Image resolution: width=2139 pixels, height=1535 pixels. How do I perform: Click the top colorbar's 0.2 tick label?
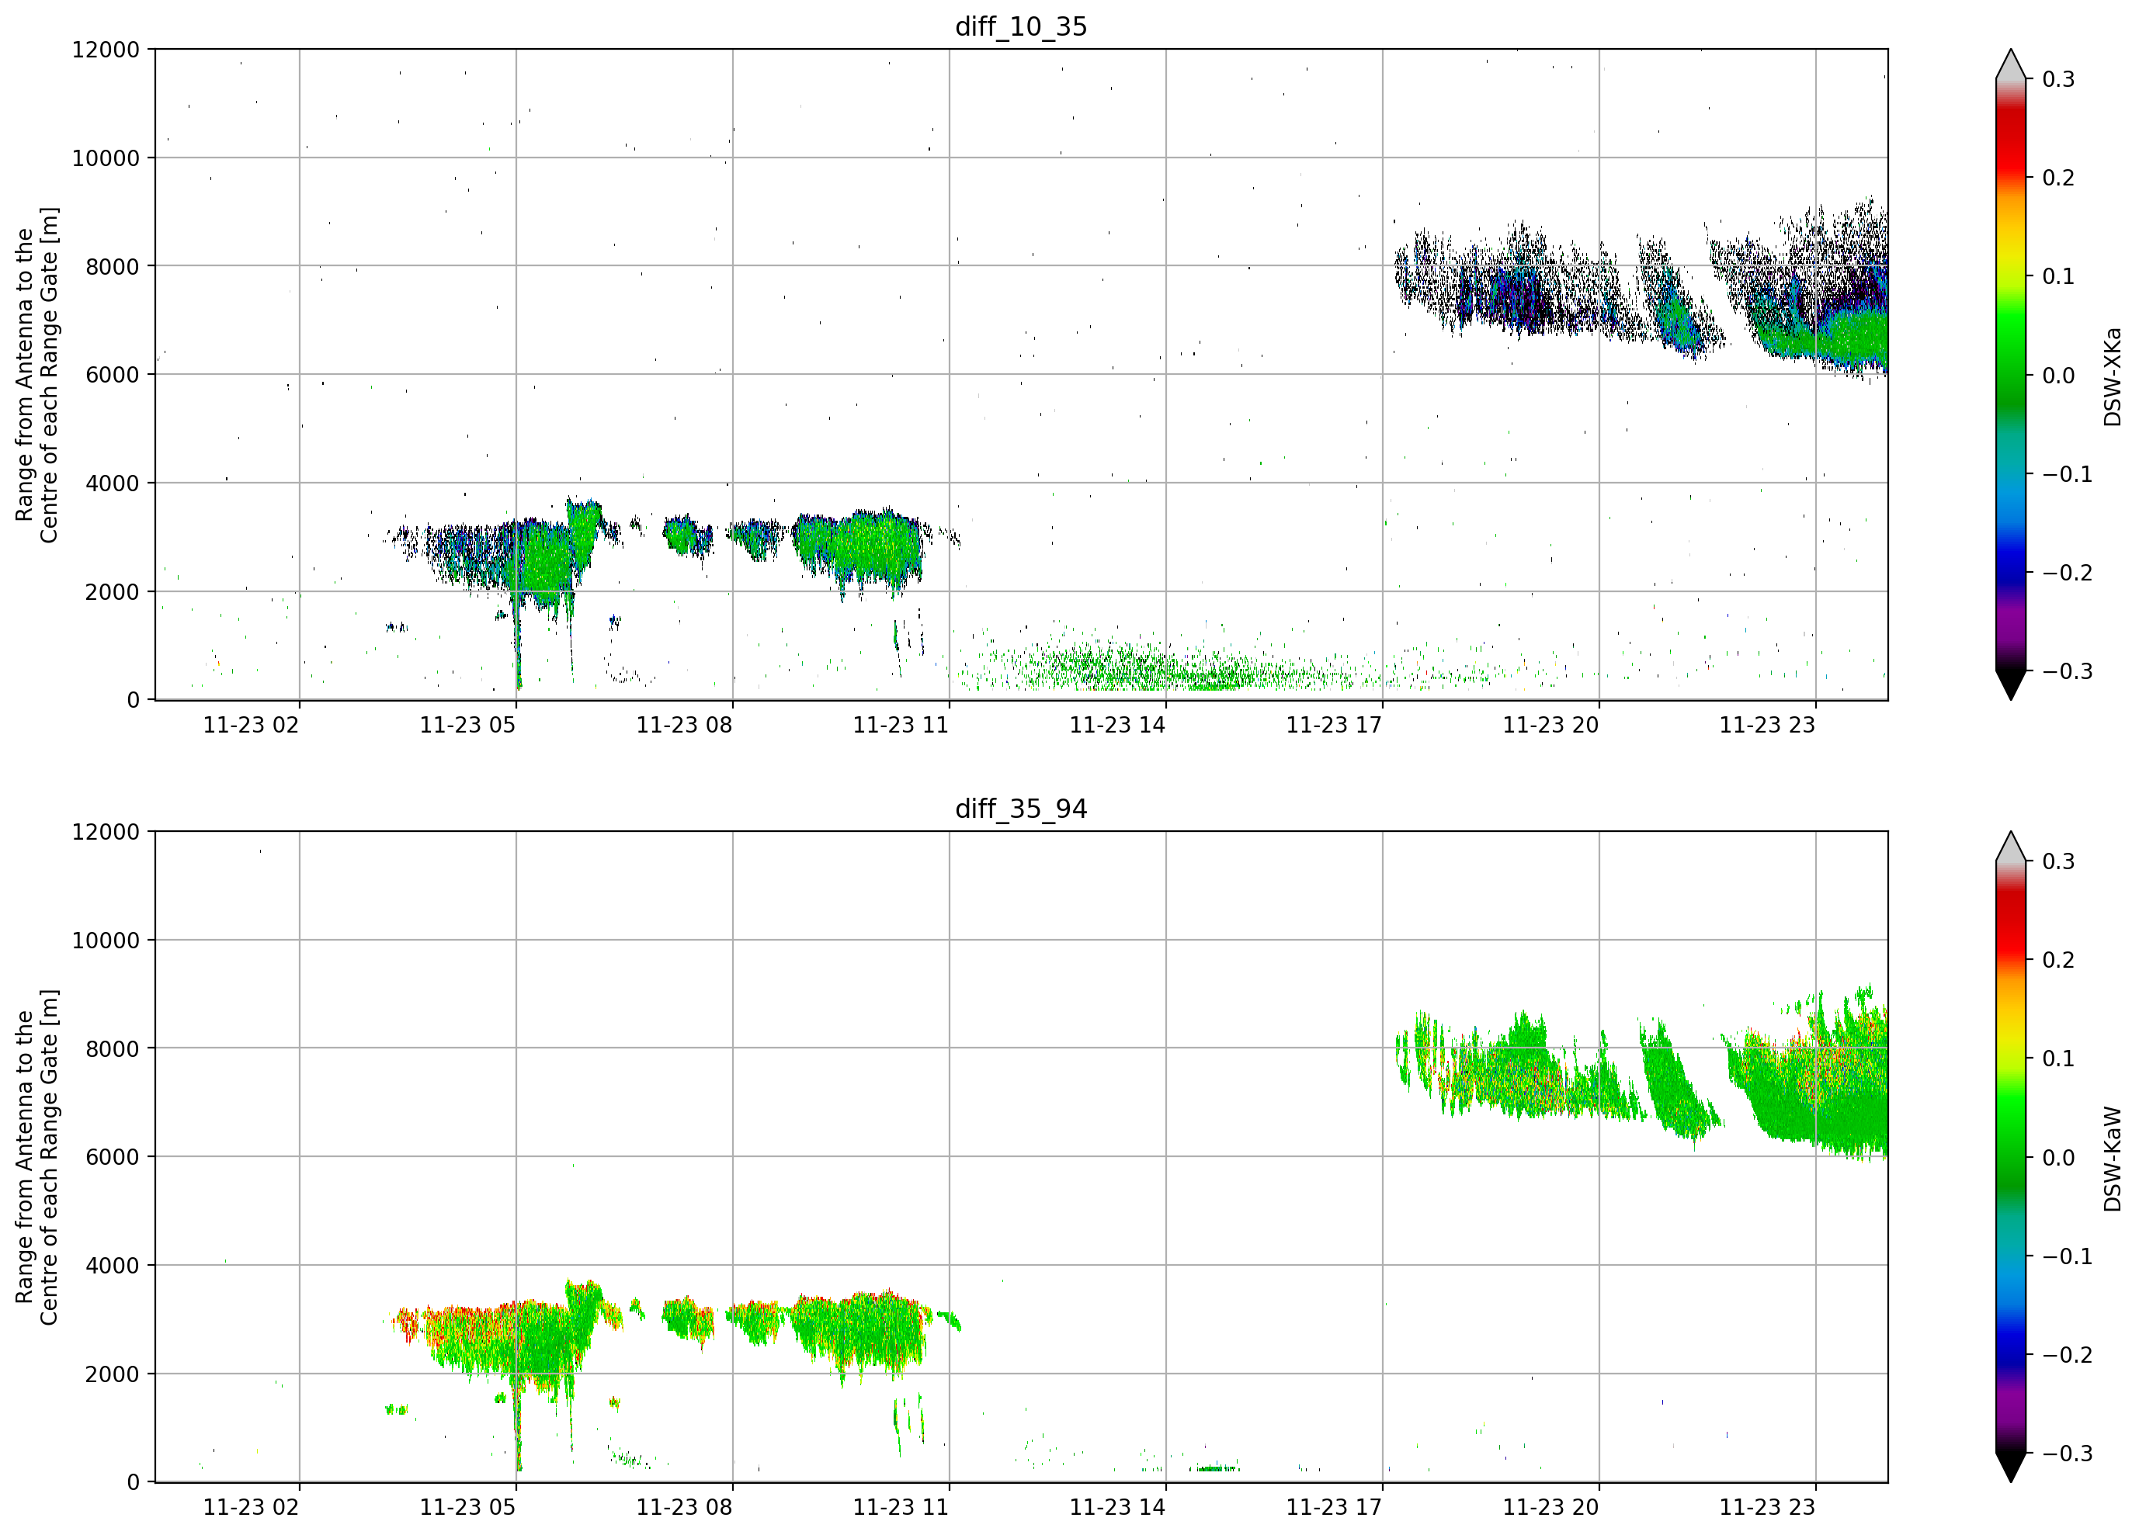pyautogui.click(x=2059, y=178)
